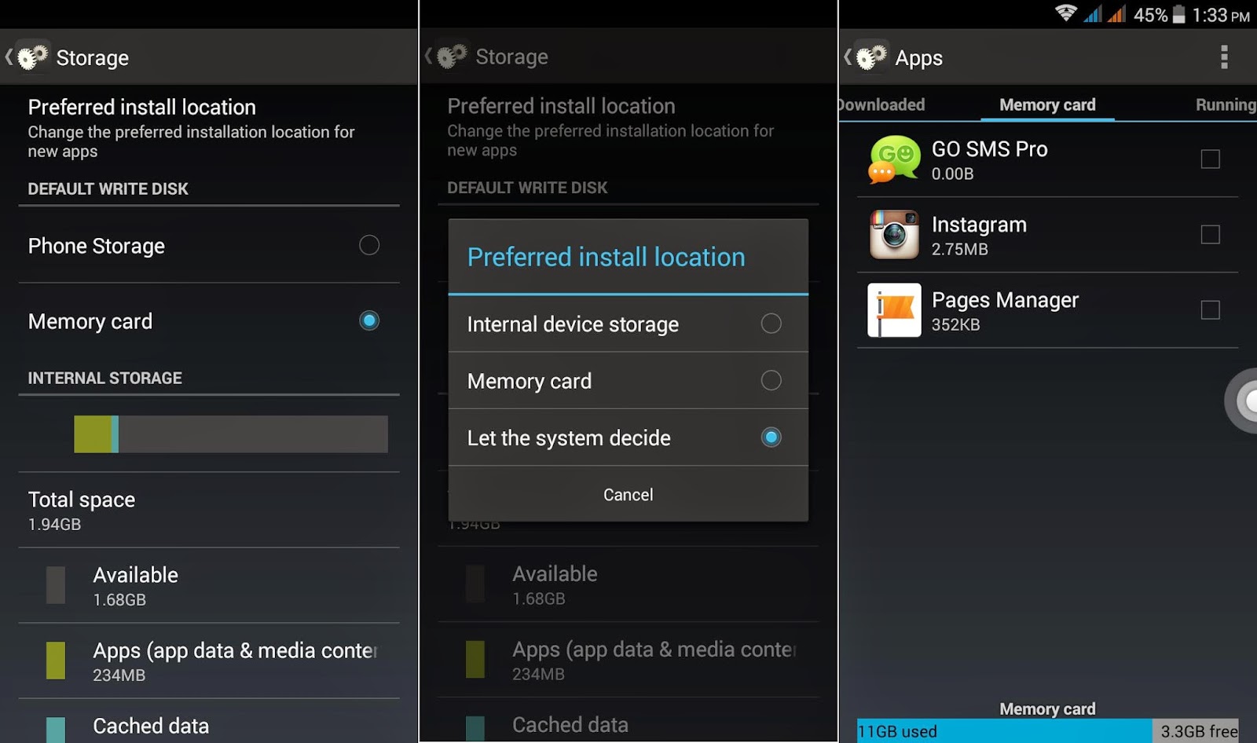Open Apps (app data & media content) entry in left screen

tap(209, 661)
